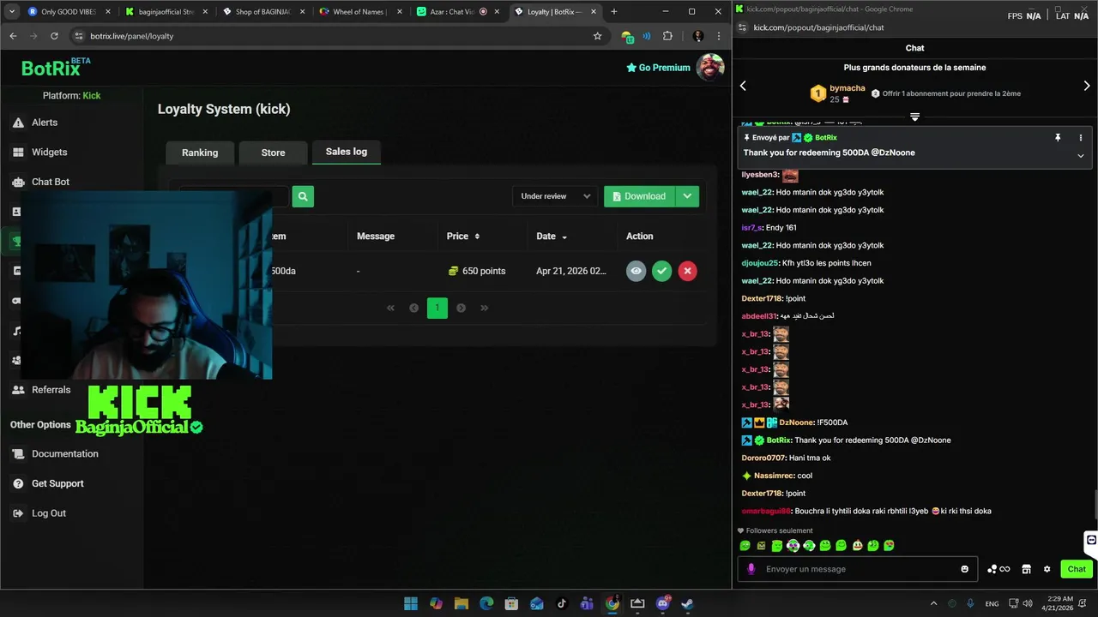
Task: Switch to Azar Chat browser tab
Action: (x=457, y=12)
